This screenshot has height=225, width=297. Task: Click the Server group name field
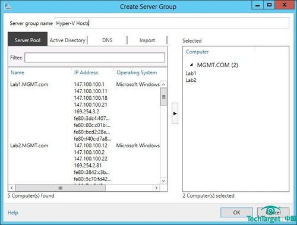click(172, 23)
